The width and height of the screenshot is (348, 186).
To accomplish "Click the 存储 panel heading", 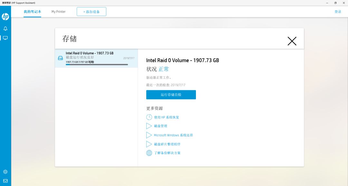I will click(x=70, y=39).
